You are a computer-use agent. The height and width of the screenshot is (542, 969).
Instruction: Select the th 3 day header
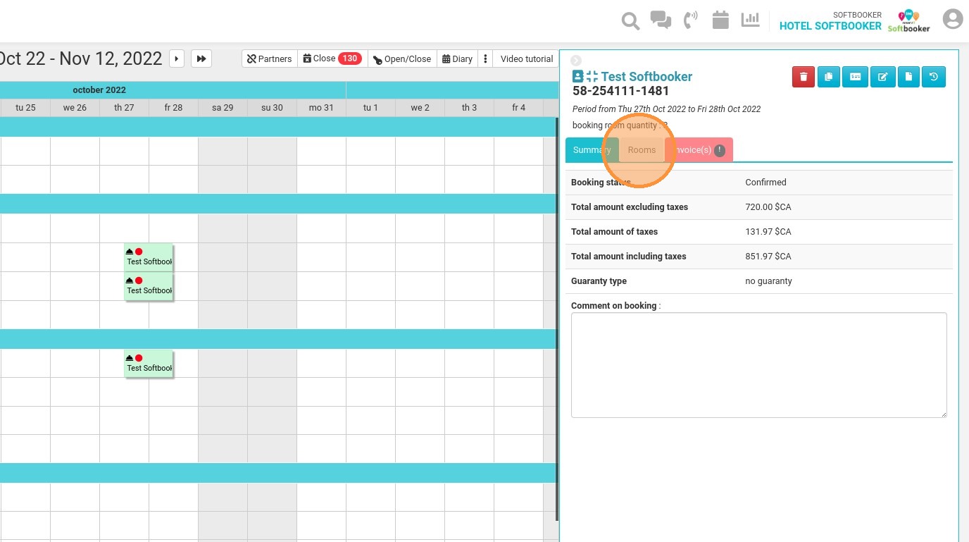[x=469, y=108]
